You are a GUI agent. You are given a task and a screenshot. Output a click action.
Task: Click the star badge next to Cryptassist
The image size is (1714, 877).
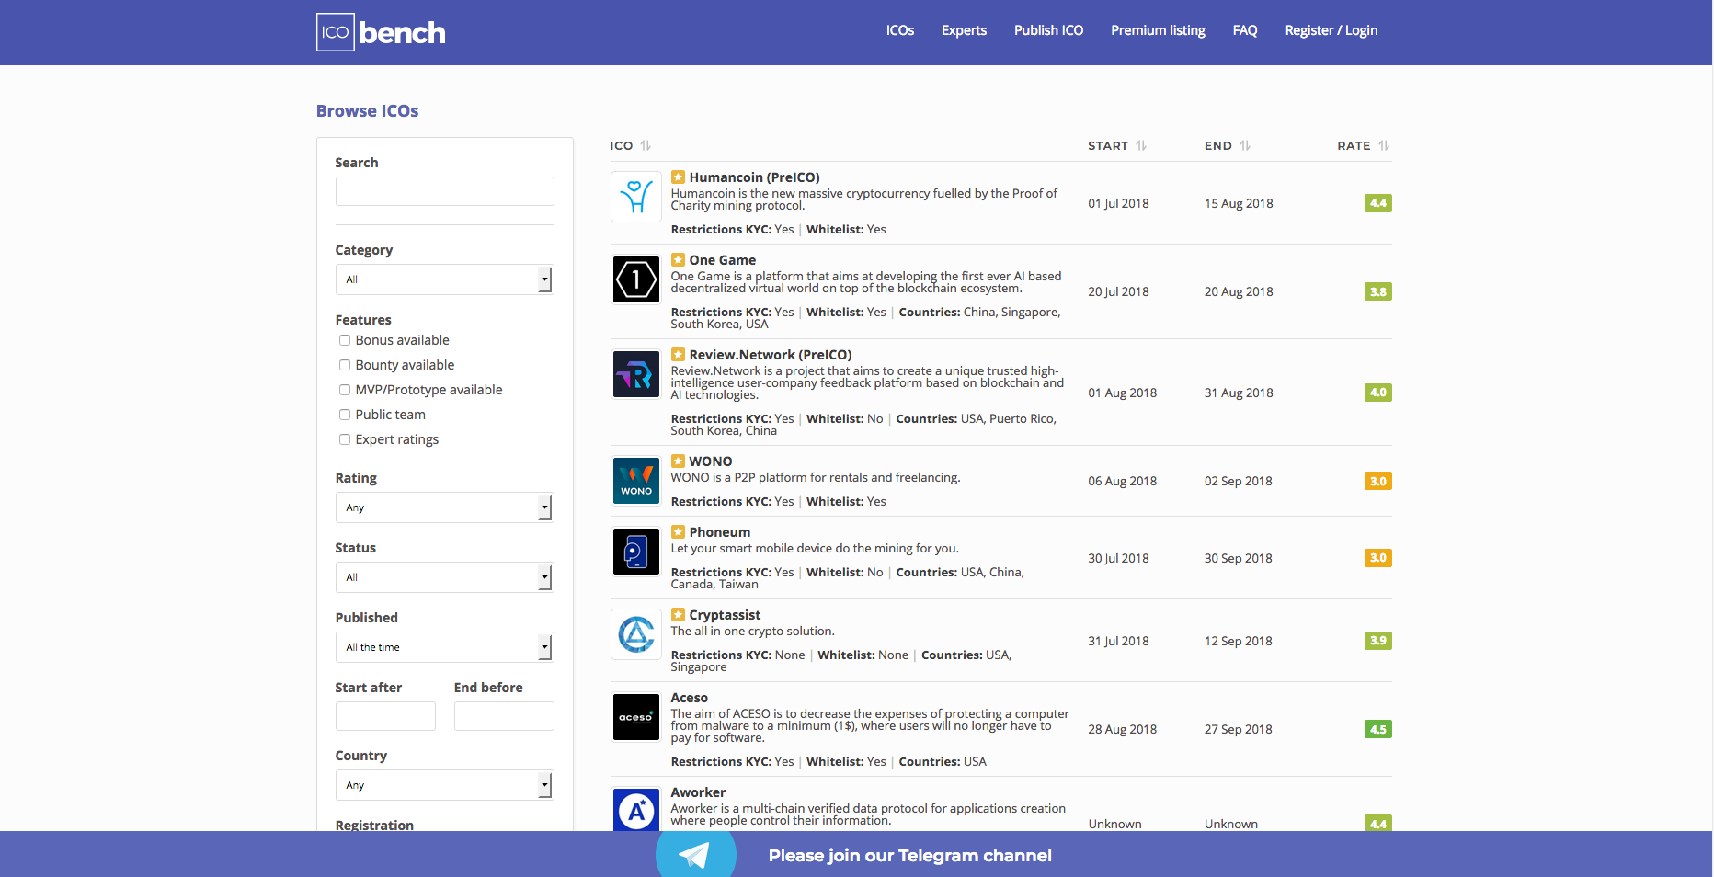tap(679, 614)
